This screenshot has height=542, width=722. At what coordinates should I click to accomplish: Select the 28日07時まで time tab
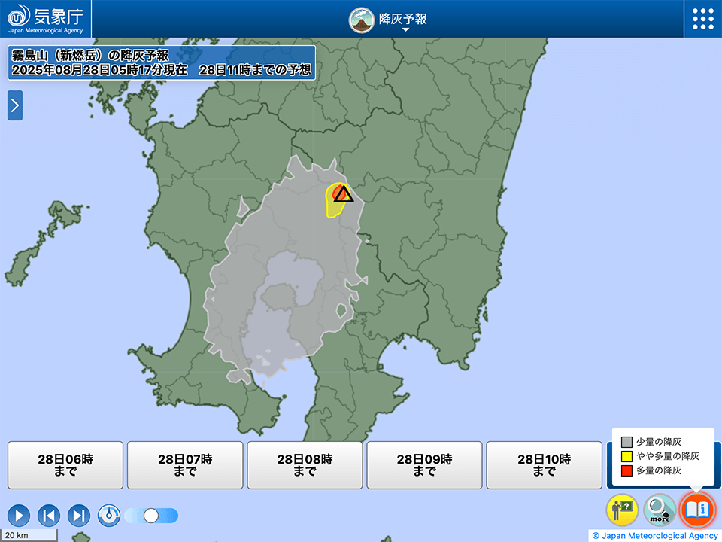click(x=185, y=465)
